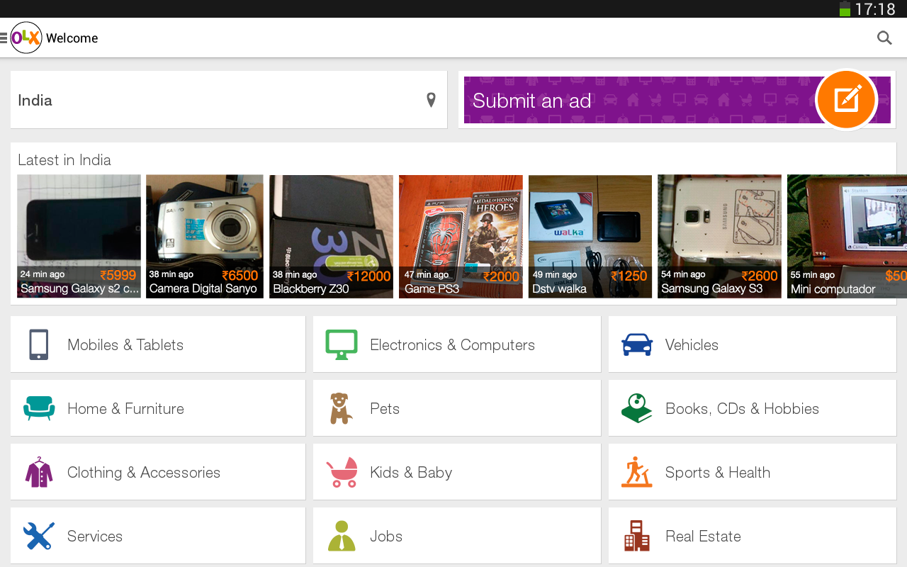Open the Kids & Baby category
This screenshot has width=907, height=567.
pos(457,472)
